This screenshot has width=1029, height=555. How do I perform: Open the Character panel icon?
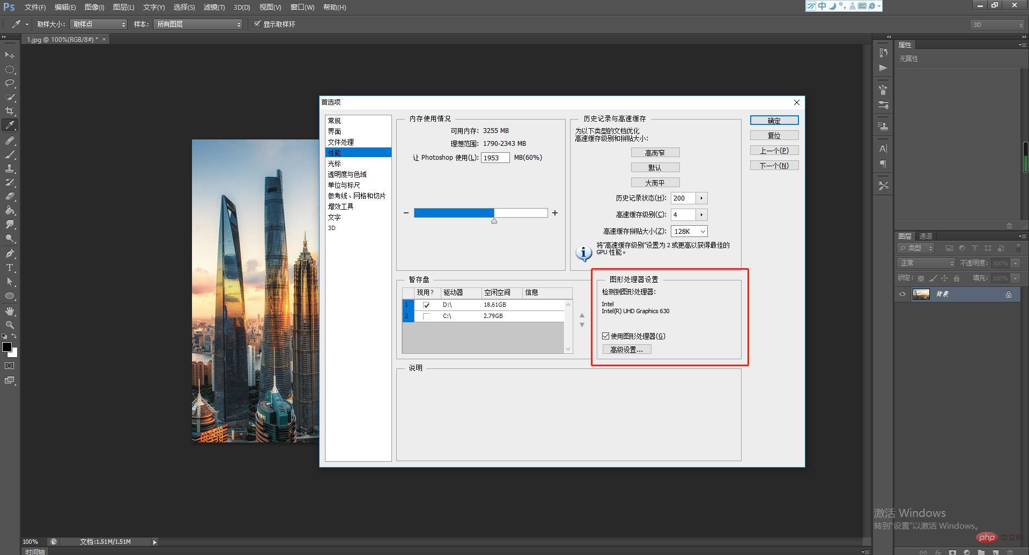coord(883,149)
